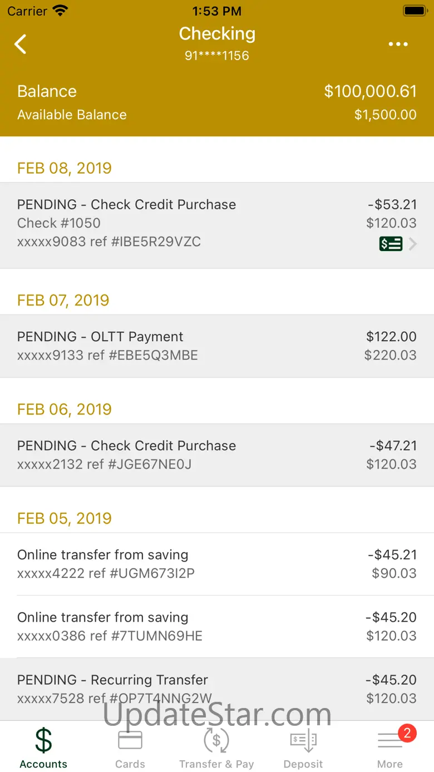Open the pending OLTT Payment transaction

[x=217, y=346]
